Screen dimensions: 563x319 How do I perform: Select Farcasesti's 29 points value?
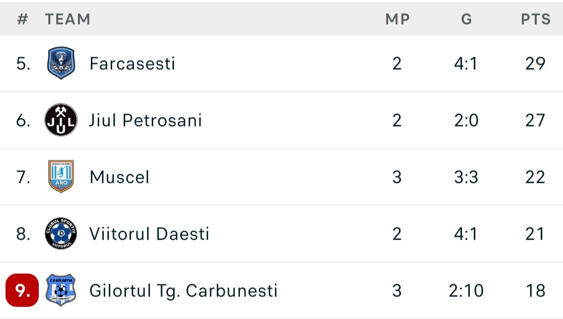pos(535,63)
